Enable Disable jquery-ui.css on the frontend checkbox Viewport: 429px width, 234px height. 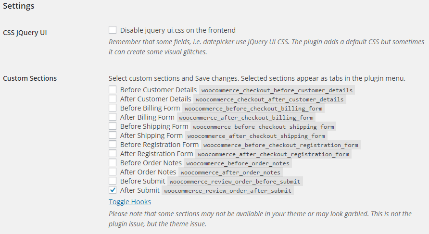(113, 30)
